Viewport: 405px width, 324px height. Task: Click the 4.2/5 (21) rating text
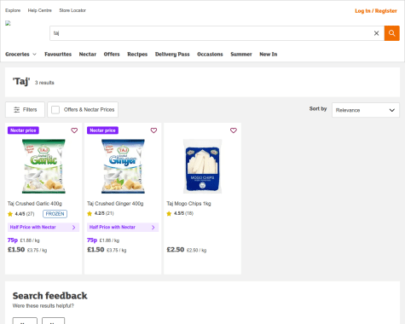tap(104, 213)
